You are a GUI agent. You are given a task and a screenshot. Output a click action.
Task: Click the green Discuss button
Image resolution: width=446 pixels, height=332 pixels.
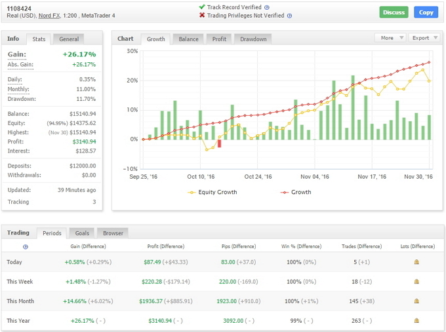(394, 12)
